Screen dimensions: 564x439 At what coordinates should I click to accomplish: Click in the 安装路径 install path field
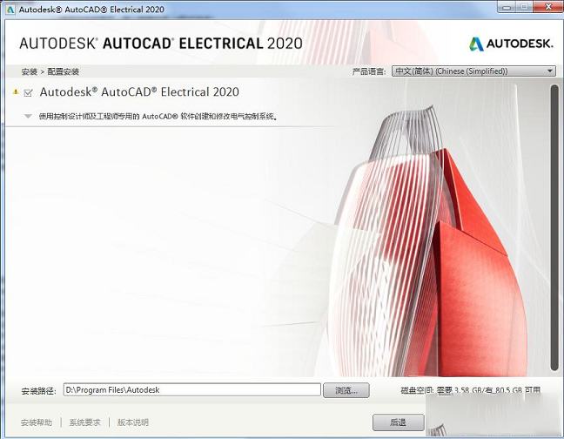coord(191,390)
